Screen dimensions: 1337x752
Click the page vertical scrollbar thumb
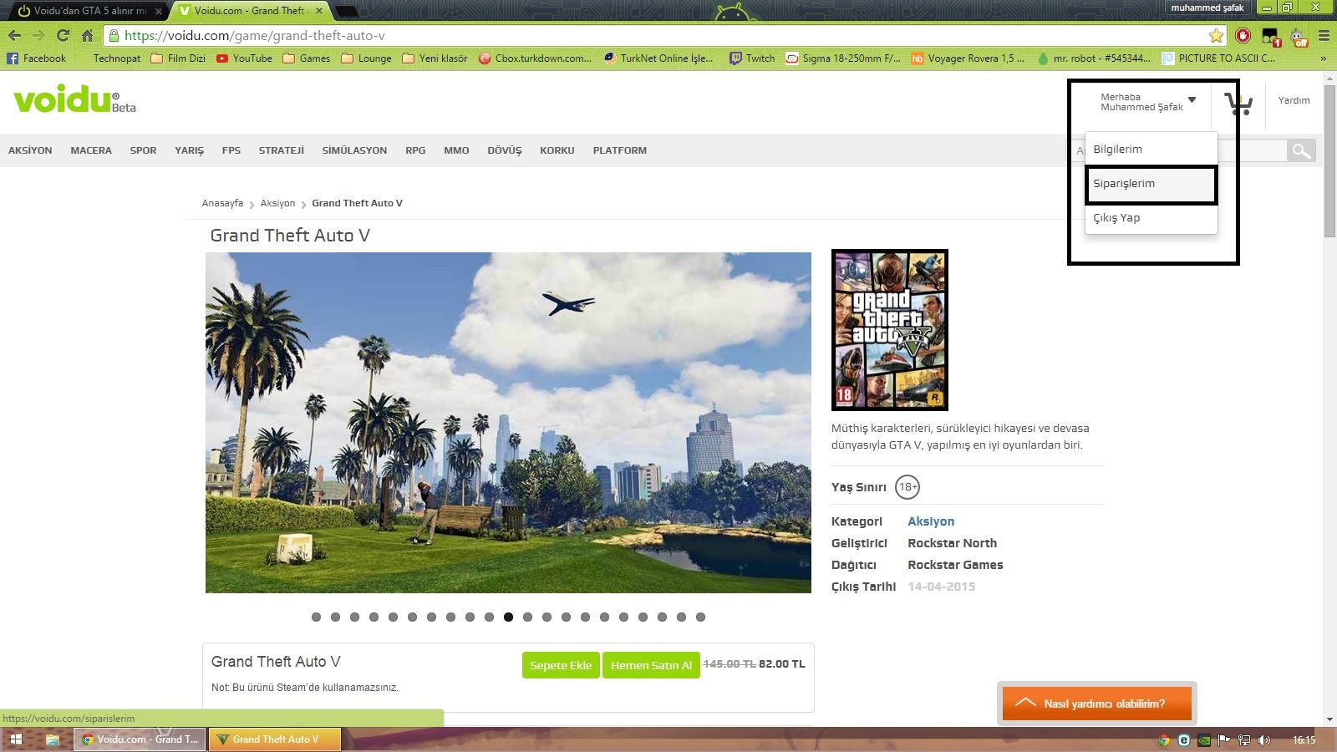pyautogui.click(x=1329, y=160)
